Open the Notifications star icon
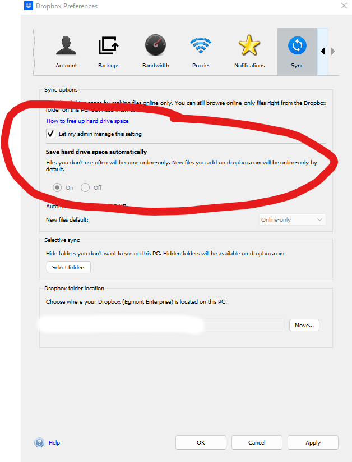 pyautogui.click(x=249, y=45)
